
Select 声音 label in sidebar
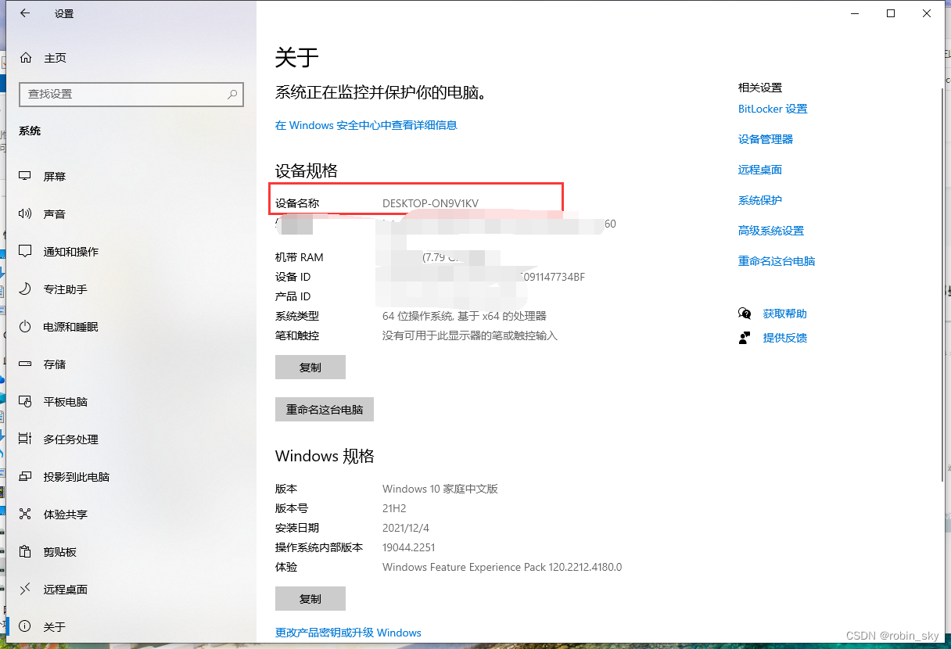55,214
